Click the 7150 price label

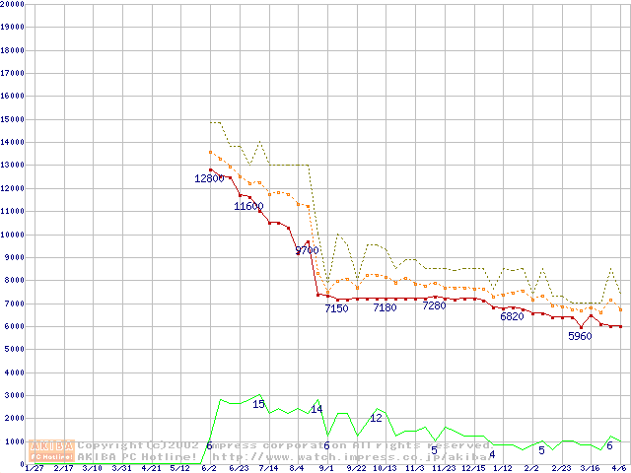337,308
